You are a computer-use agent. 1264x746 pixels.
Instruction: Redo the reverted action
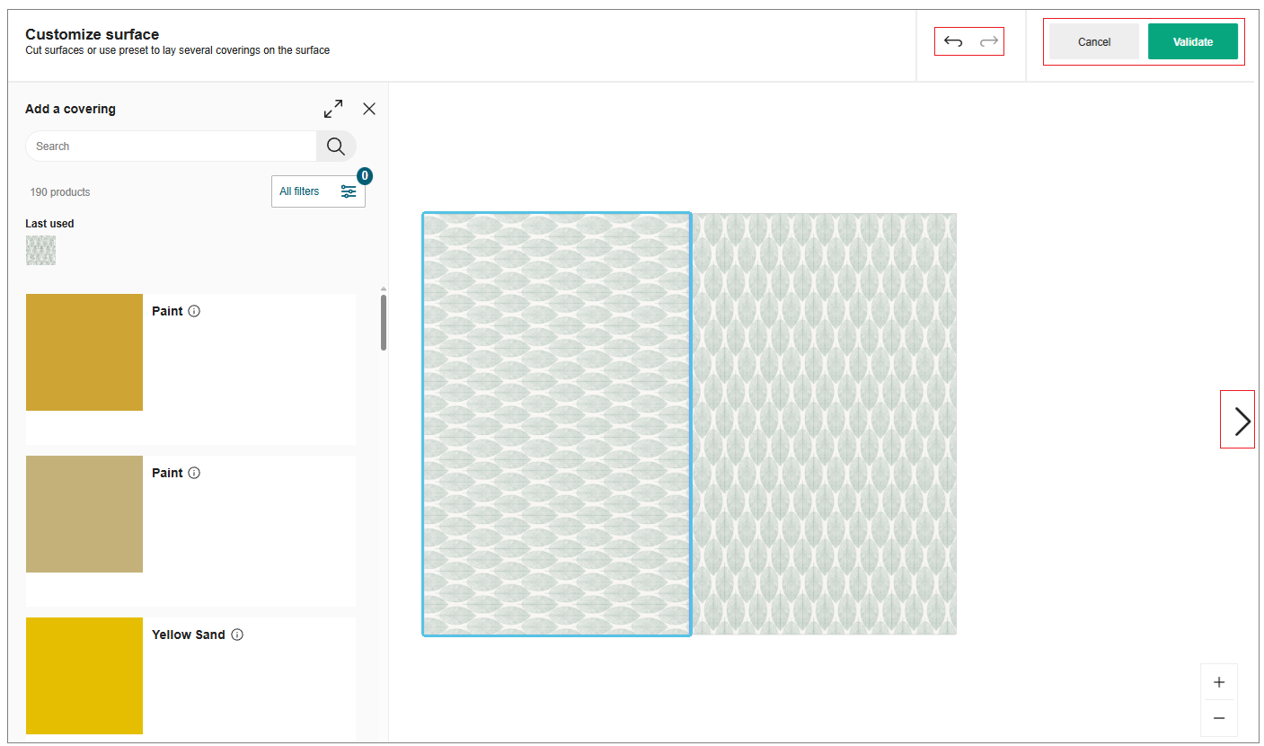click(986, 41)
